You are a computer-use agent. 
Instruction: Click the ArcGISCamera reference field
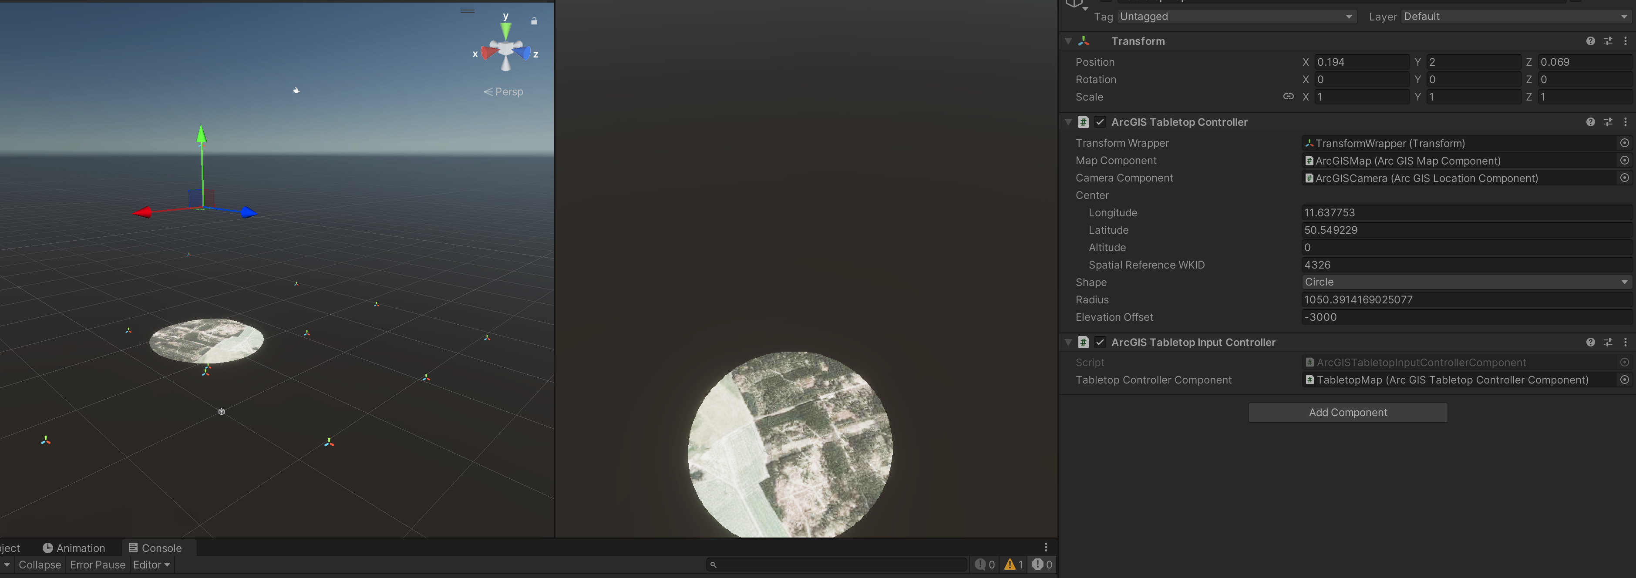1459,178
